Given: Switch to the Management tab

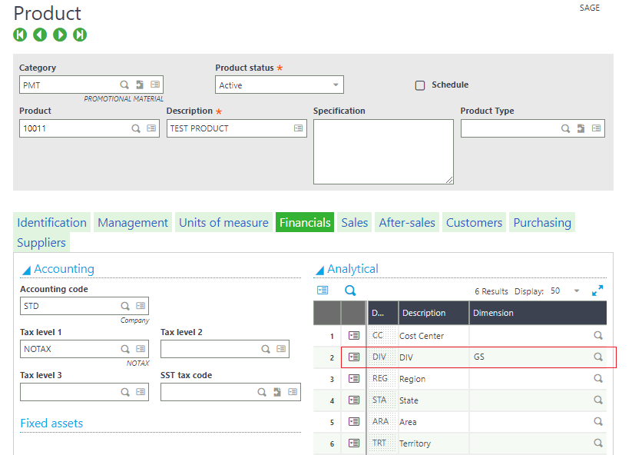Looking at the screenshot, I should coord(133,222).
